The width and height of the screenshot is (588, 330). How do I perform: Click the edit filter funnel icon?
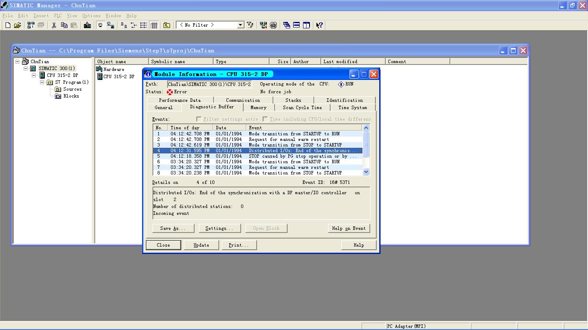(x=250, y=25)
